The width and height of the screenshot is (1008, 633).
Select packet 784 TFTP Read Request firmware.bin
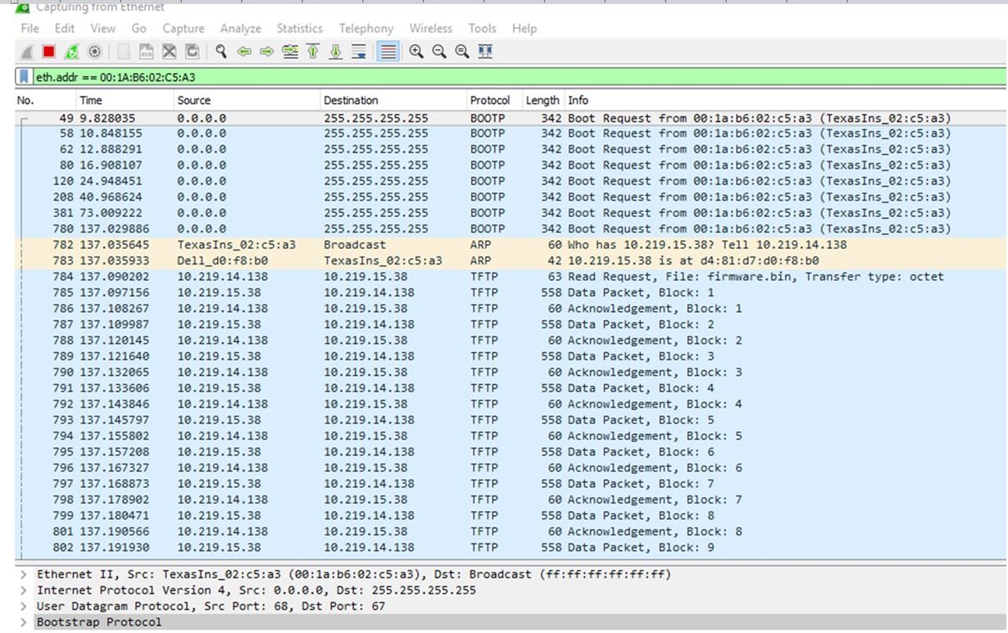coord(511,277)
